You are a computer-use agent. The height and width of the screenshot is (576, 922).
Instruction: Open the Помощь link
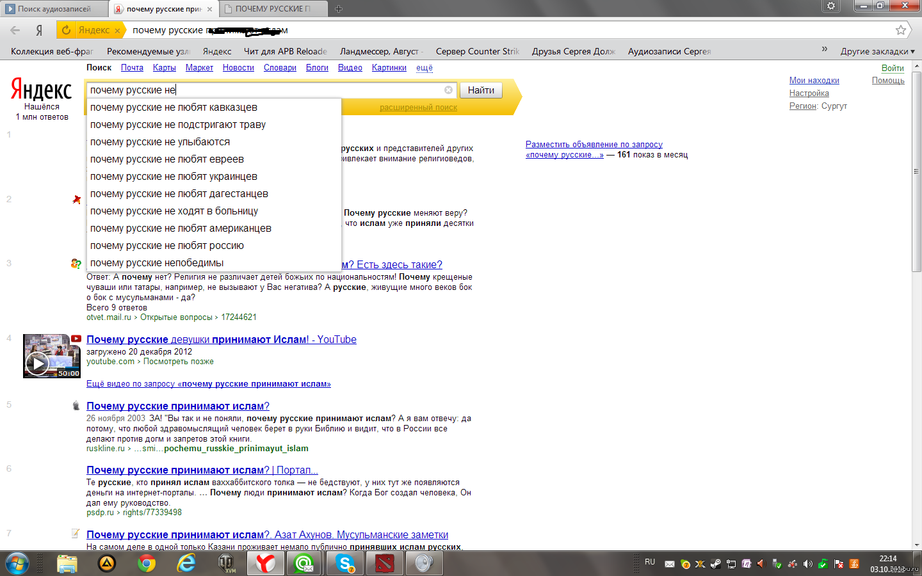point(888,81)
